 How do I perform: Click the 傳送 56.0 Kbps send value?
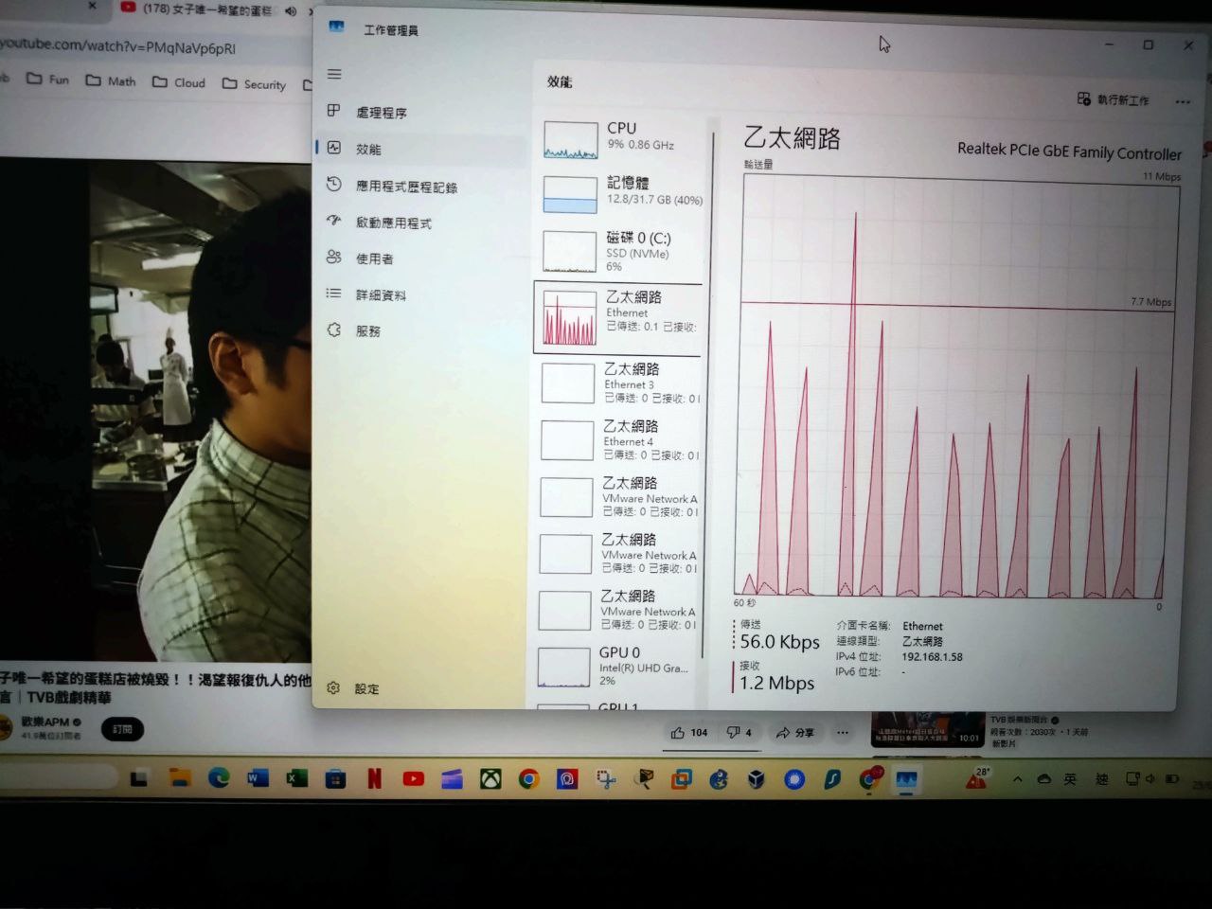(779, 641)
